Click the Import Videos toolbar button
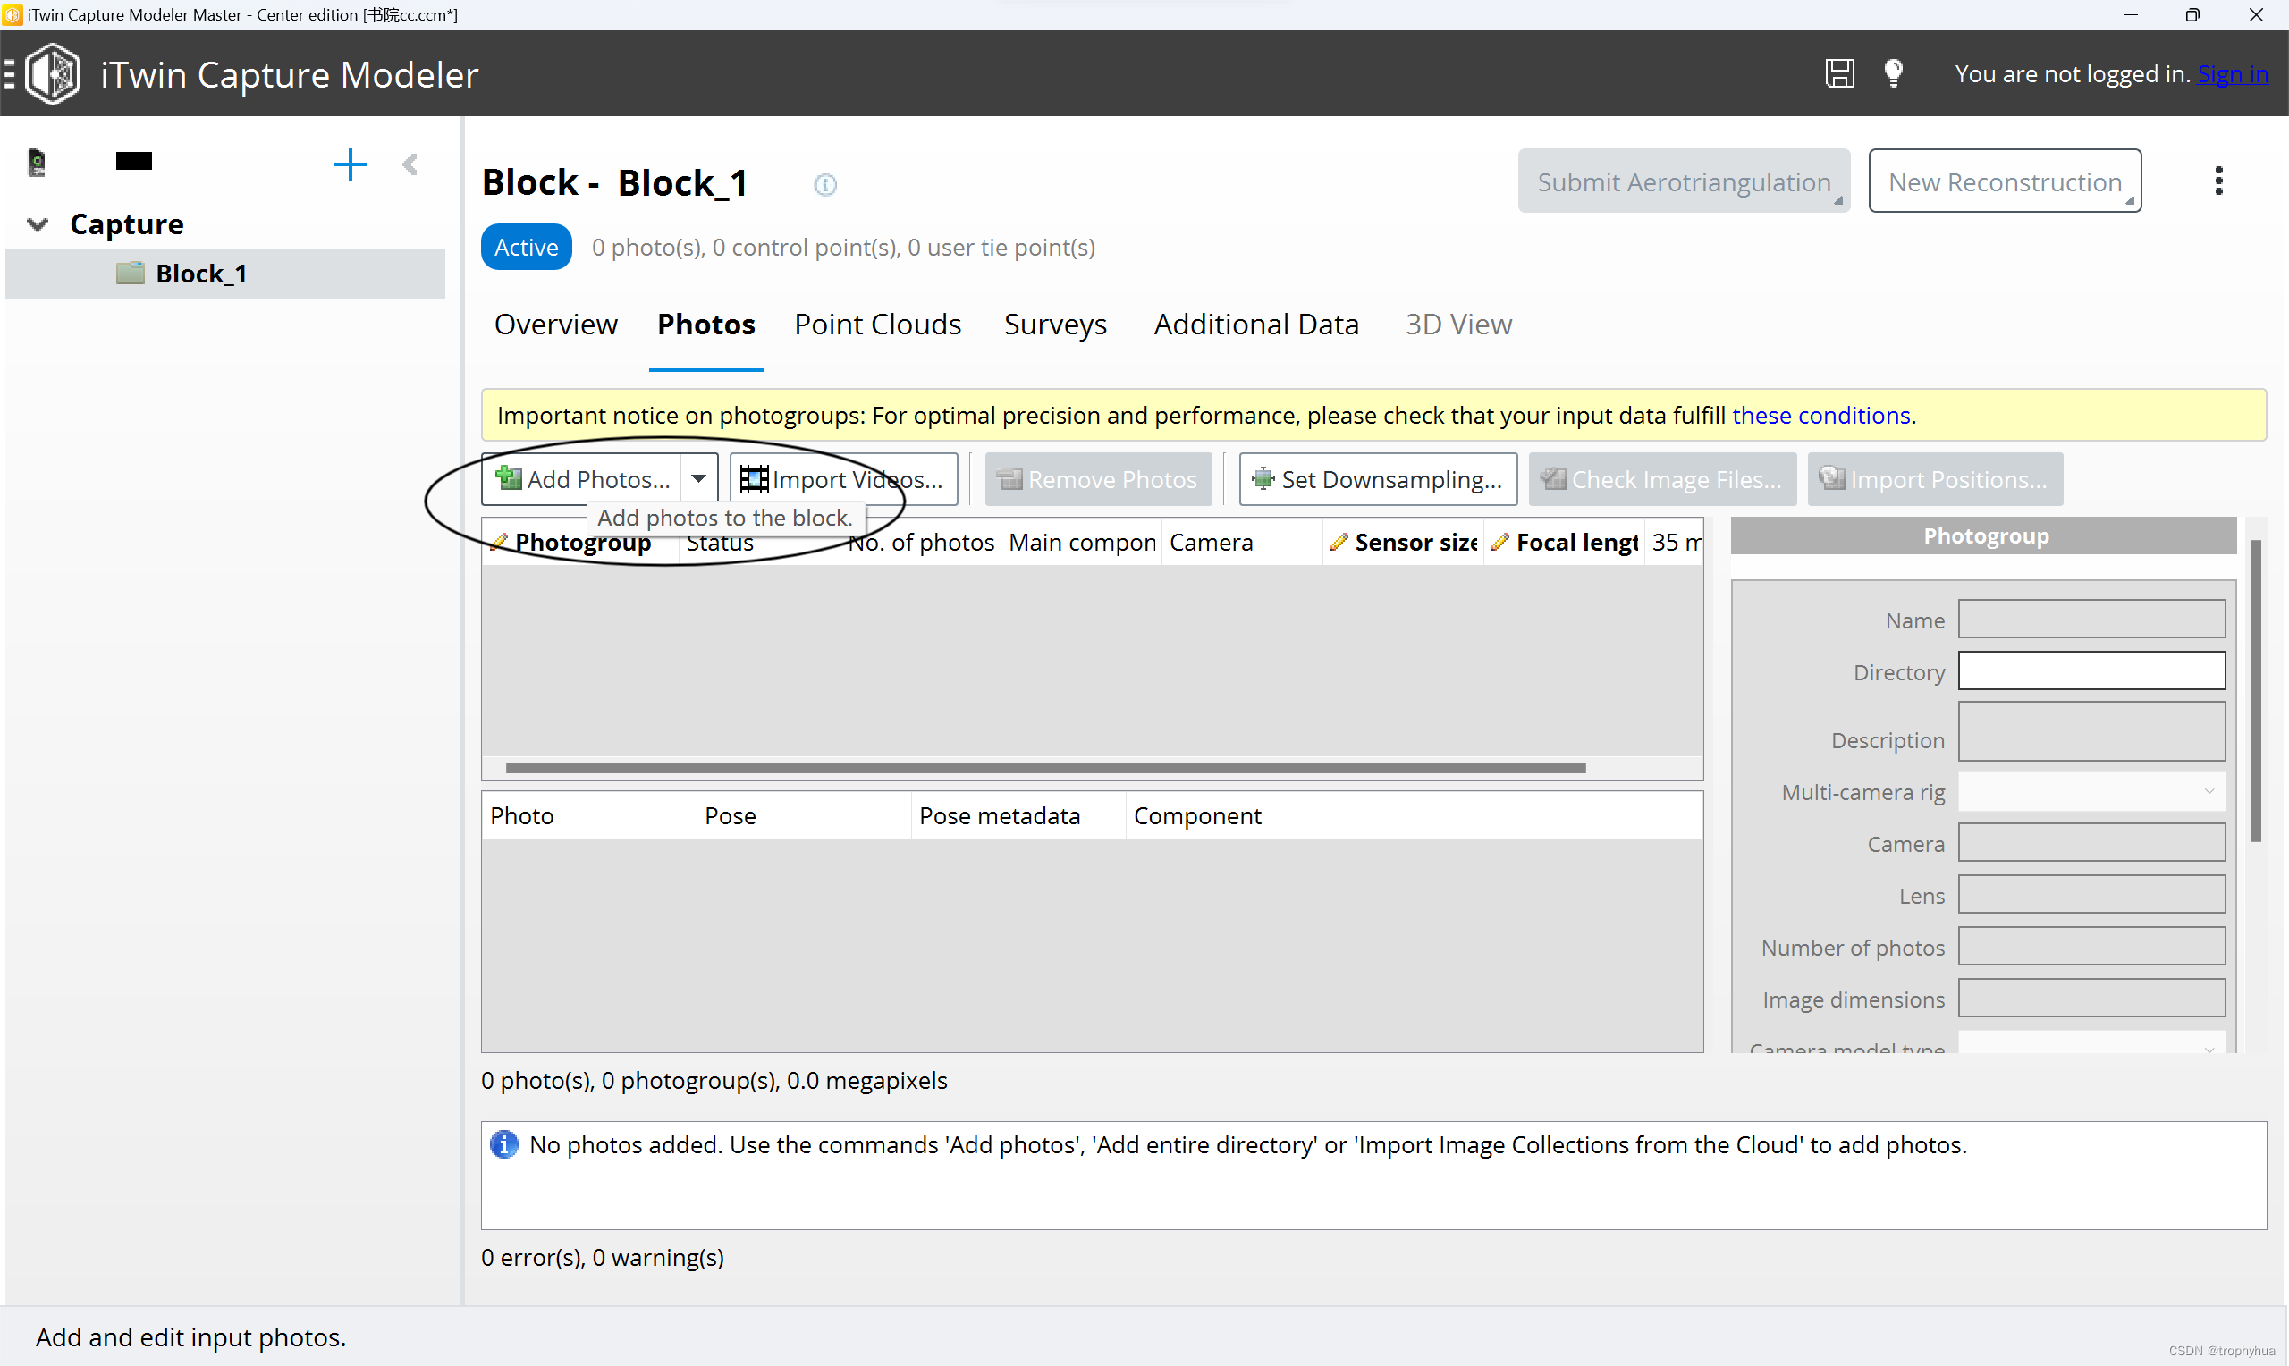 click(843, 479)
